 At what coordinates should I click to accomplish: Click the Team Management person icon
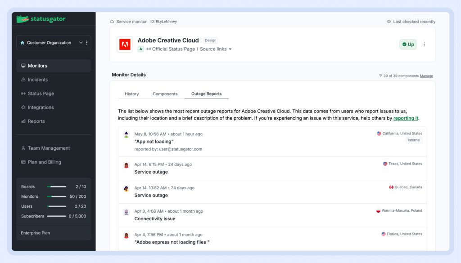tap(23, 148)
